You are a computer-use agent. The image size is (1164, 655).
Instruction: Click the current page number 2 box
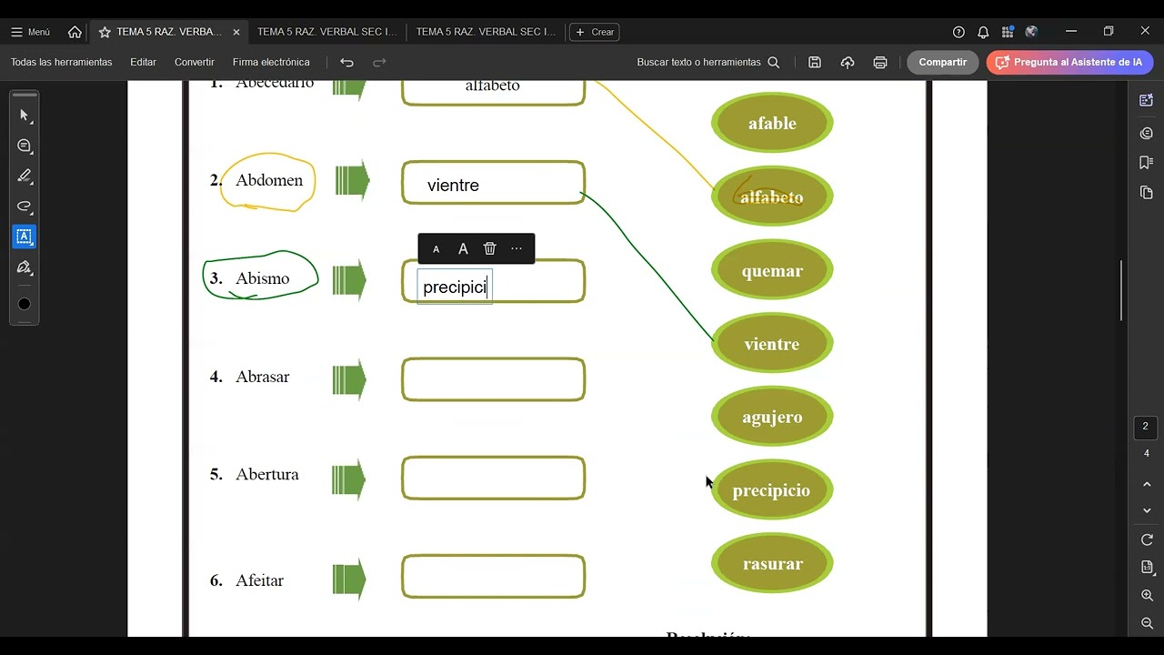pyautogui.click(x=1146, y=427)
